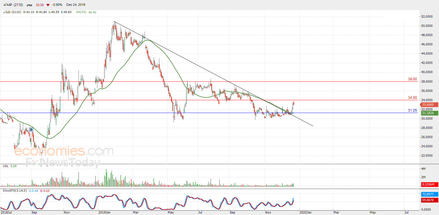Click the 52.0000 price axis label

[427, 17]
